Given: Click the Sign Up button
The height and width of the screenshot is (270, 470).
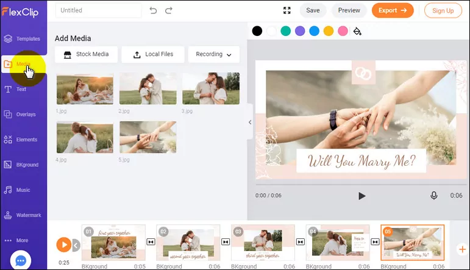Looking at the screenshot, I should pos(443,10).
